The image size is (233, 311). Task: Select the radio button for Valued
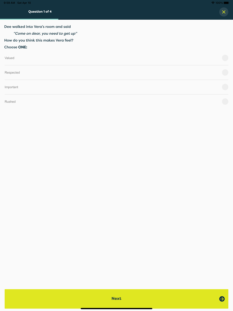pyautogui.click(x=225, y=58)
